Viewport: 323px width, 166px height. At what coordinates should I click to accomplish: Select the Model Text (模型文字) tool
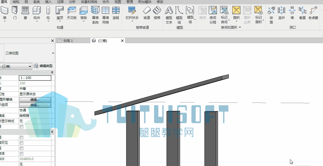click(169, 15)
